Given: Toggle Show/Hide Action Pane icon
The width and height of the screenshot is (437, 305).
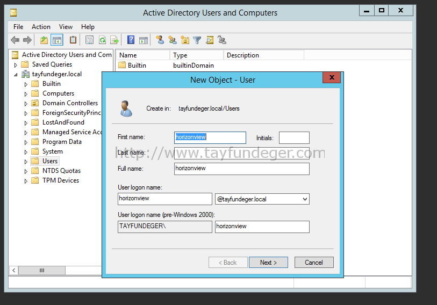Looking at the screenshot, I should pos(144,40).
